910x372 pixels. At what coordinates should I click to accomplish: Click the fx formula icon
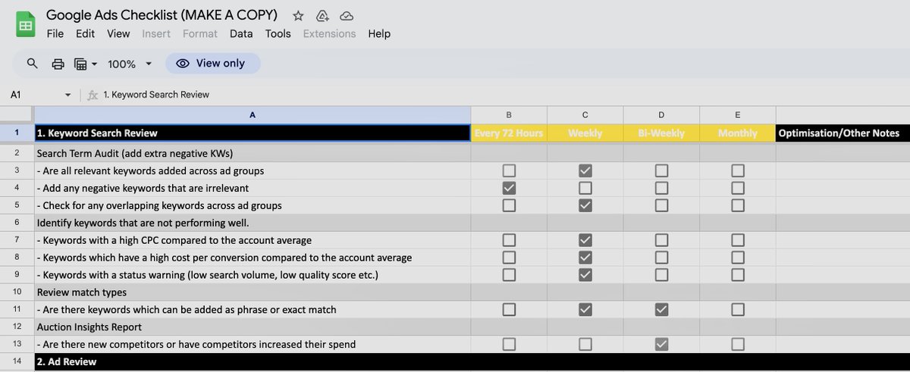point(93,95)
